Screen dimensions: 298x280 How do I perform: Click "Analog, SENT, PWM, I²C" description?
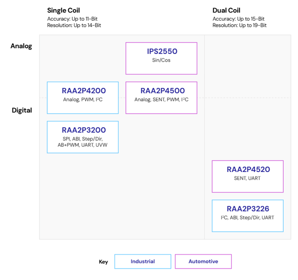[161, 100]
